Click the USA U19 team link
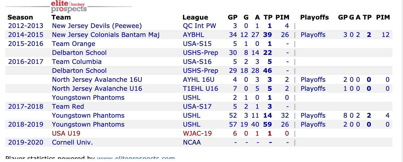The width and height of the screenshot is (403, 162). click(66, 134)
